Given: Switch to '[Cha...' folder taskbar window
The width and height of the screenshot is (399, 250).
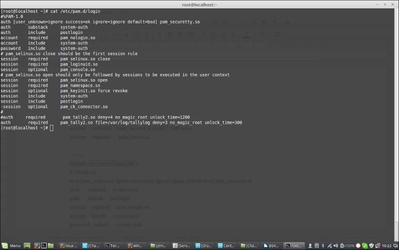Looking at the screenshot, I should tap(249, 246).
